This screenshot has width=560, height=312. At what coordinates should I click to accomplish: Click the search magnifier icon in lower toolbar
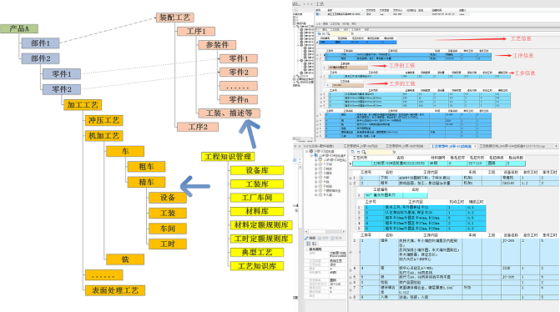[364, 152]
